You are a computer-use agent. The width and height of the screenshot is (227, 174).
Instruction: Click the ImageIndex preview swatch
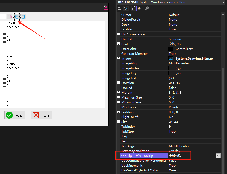click(171, 68)
